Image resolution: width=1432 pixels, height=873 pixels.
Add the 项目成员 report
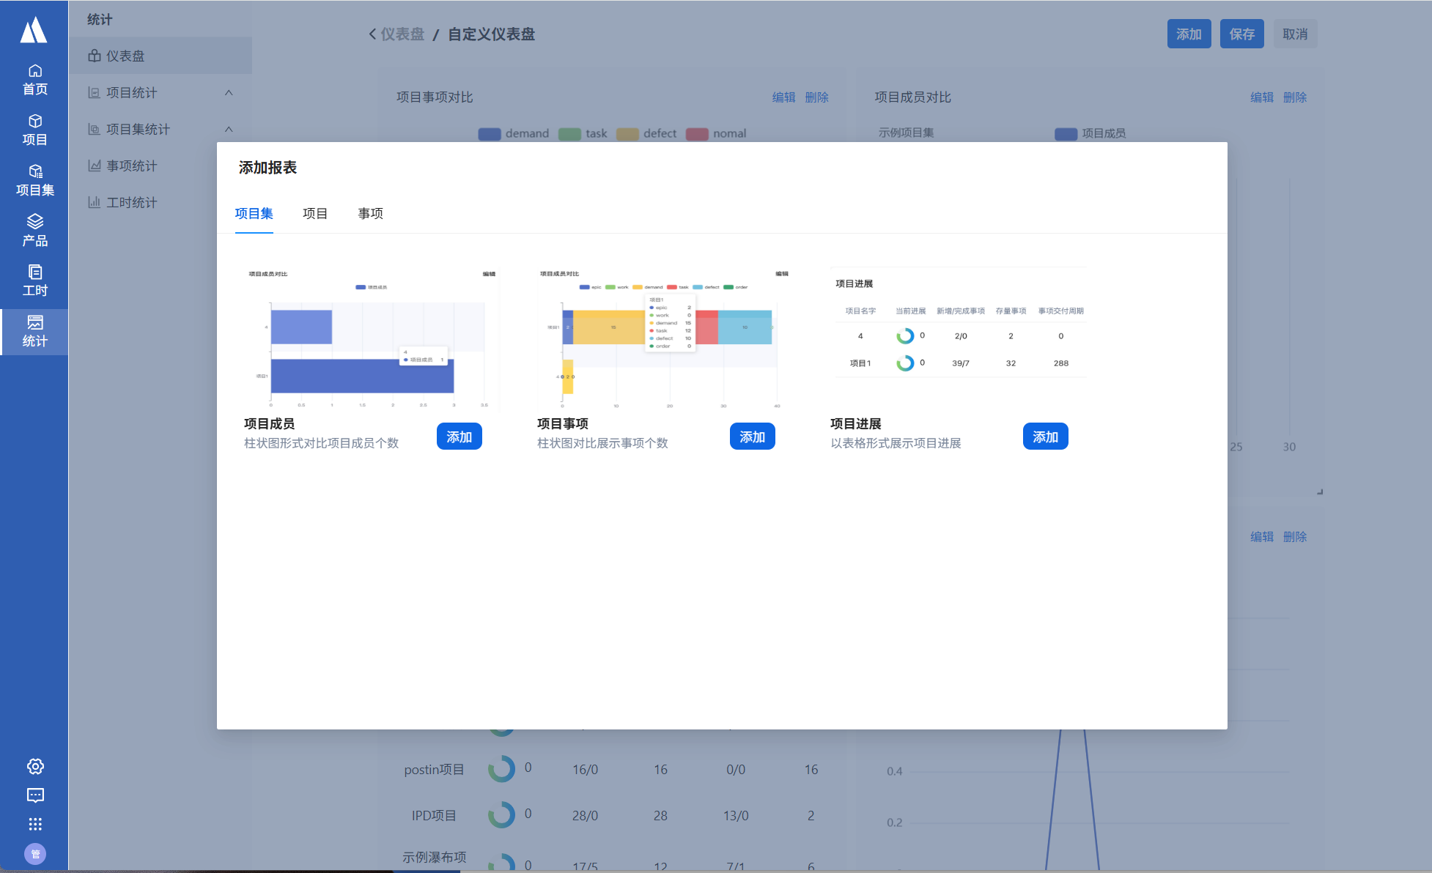coord(459,436)
